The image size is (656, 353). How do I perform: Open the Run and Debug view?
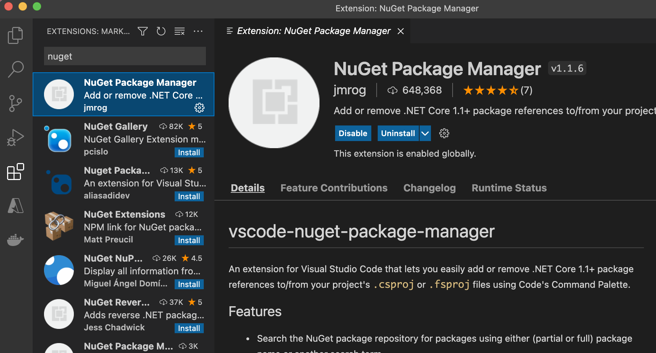click(16, 138)
